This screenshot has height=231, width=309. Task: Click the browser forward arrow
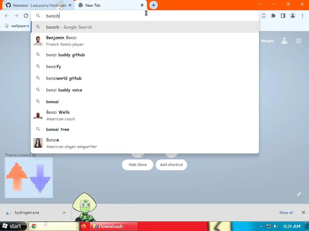pyautogui.click(x=16, y=16)
